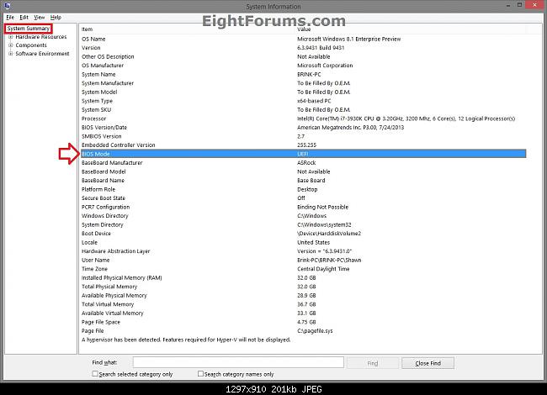Expand the Software Environment node
This screenshot has height=395, width=547.
[10, 53]
